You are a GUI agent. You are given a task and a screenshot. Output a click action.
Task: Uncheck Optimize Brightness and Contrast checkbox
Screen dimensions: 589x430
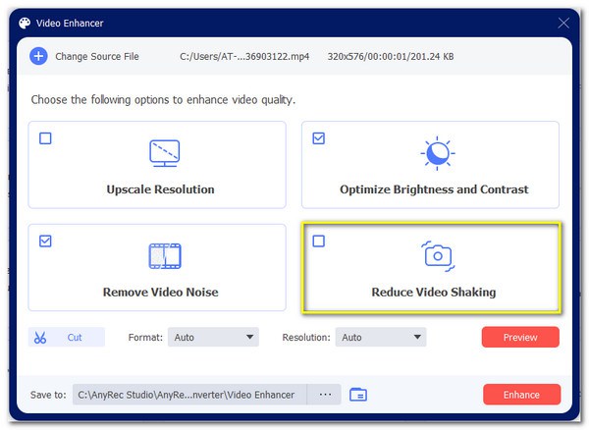click(x=318, y=138)
